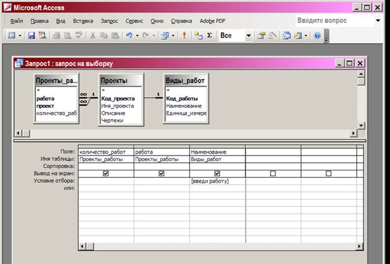Uncheck display checkbox under Наименование column

(217, 174)
